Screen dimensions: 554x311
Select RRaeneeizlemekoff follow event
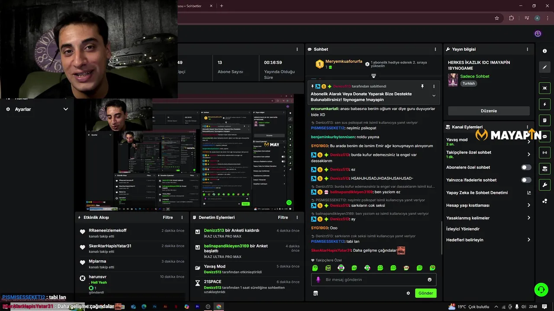coord(132,233)
